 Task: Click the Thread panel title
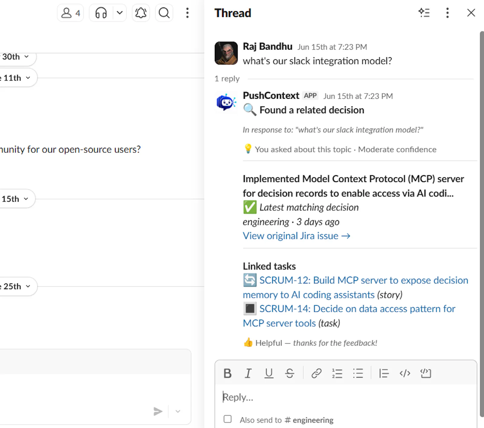[233, 13]
